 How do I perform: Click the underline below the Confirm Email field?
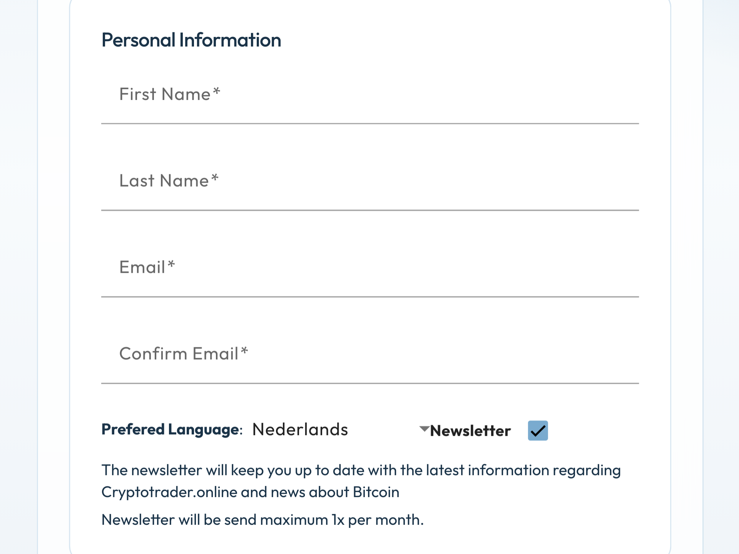click(370, 383)
